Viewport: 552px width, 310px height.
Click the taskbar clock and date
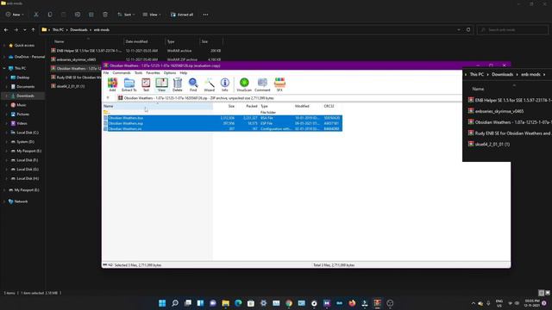(532, 303)
